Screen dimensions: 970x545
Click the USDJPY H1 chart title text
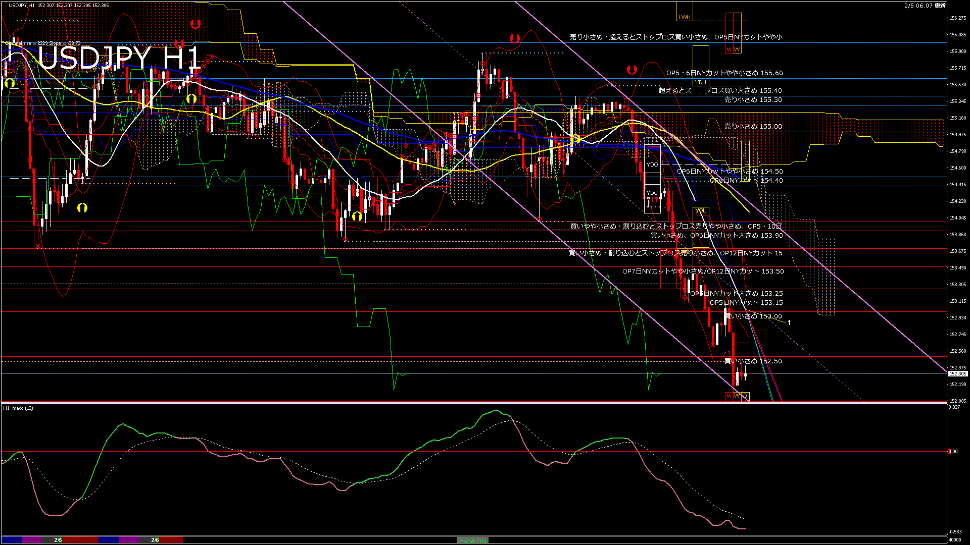[119, 58]
